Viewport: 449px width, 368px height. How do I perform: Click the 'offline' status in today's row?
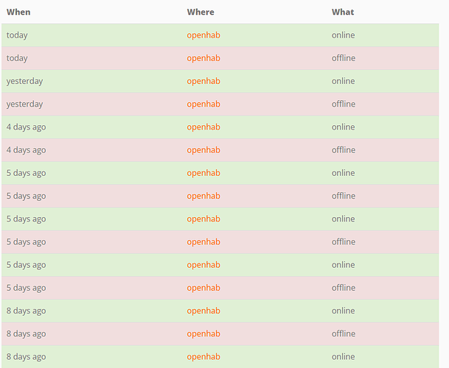click(x=344, y=58)
